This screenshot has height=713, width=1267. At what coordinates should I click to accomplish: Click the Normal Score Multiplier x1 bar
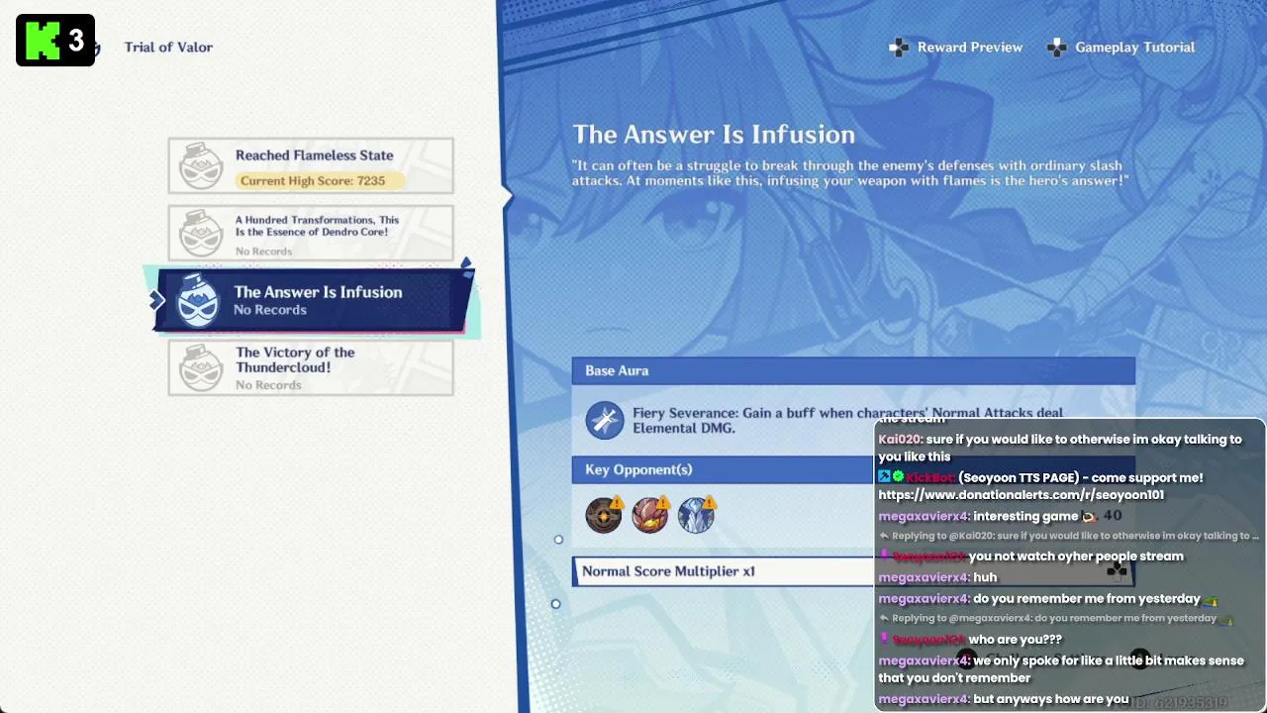coord(853,571)
